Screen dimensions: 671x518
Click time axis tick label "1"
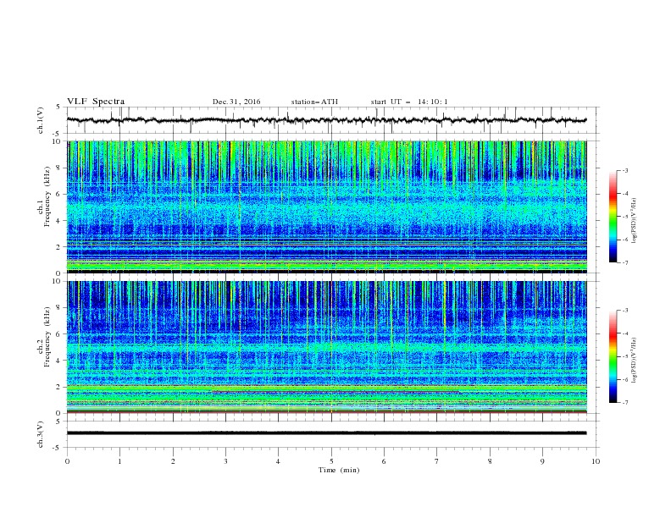click(119, 461)
